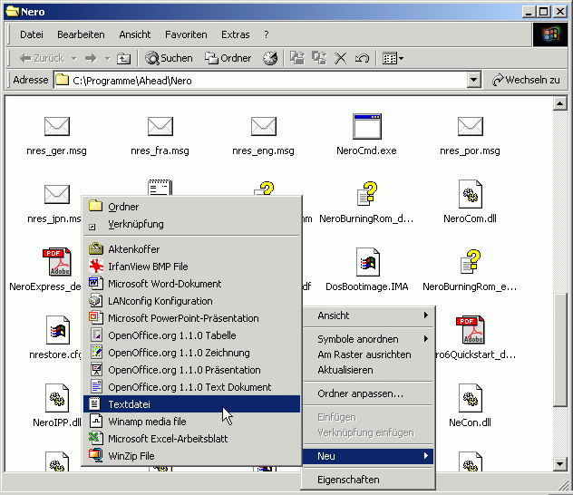Screen dimensions: 573x495
Task: Select the NeroCmd.exe program icon
Action: click(367, 126)
